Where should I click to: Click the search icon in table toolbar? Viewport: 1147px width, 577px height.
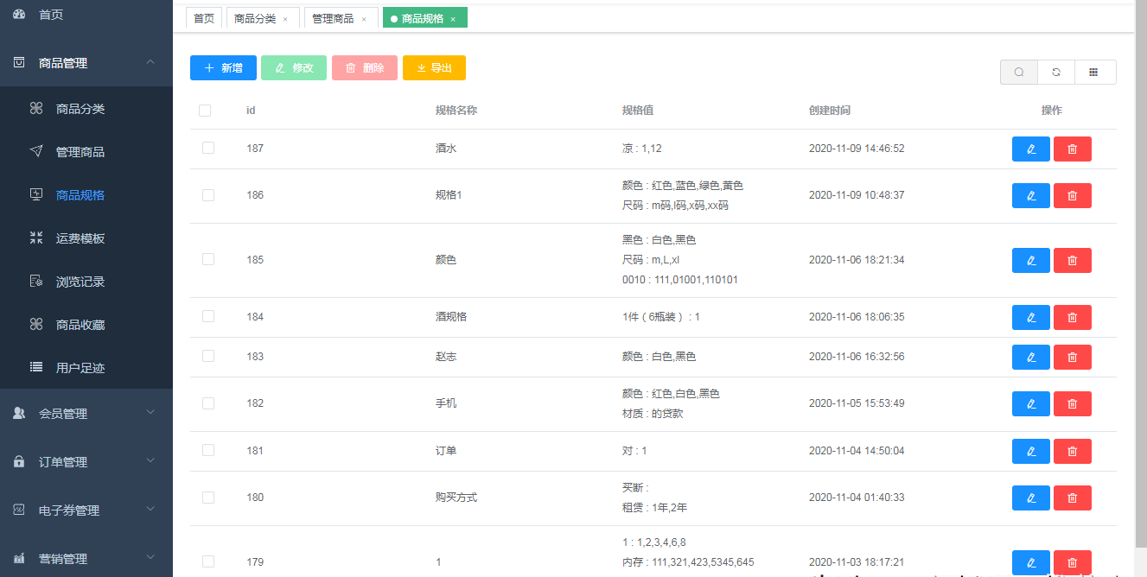pyautogui.click(x=1019, y=73)
